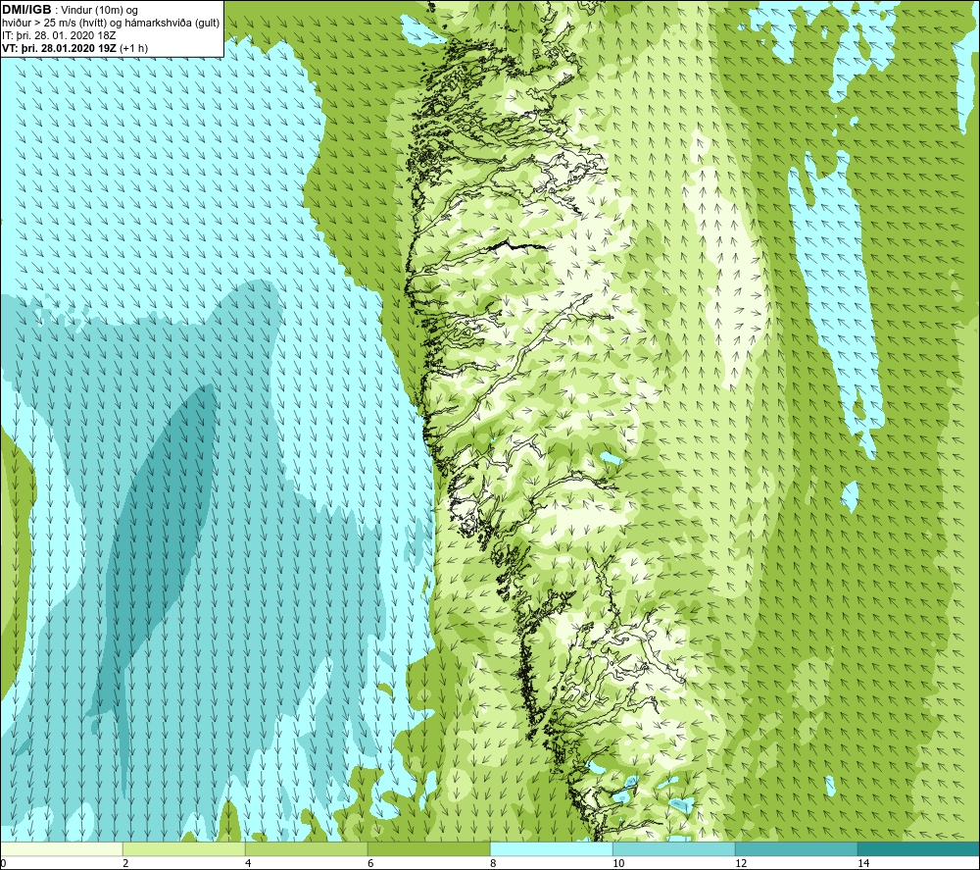Click the '12' scale label

pos(741,863)
